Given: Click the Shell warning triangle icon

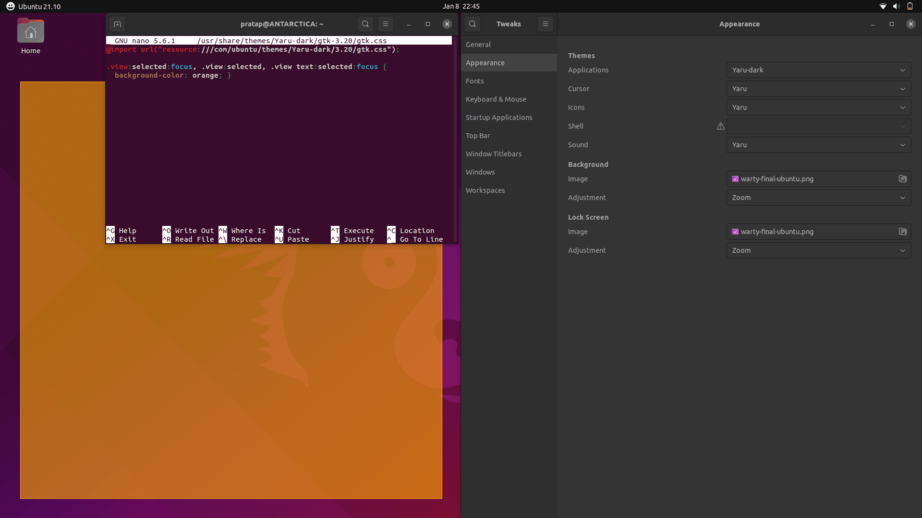Looking at the screenshot, I should [x=720, y=126].
